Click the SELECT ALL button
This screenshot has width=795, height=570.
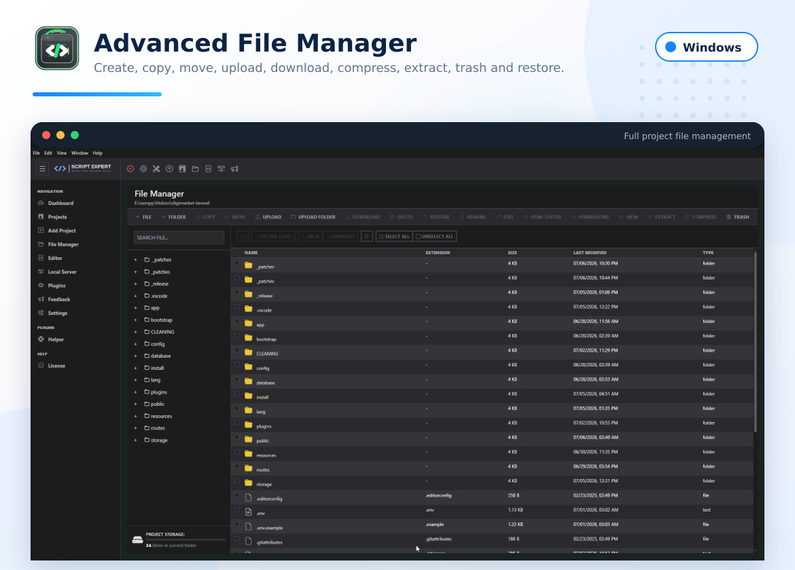click(395, 236)
